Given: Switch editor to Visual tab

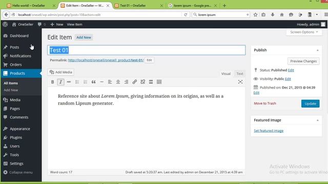Looking at the screenshot, I should [226, 74].
